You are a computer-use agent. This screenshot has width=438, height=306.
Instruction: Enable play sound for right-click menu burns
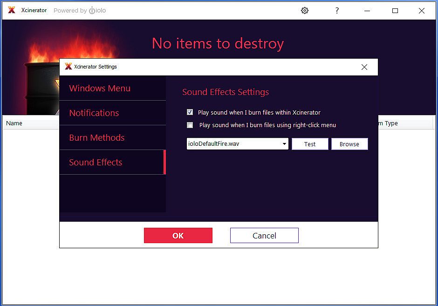[190, 125]
